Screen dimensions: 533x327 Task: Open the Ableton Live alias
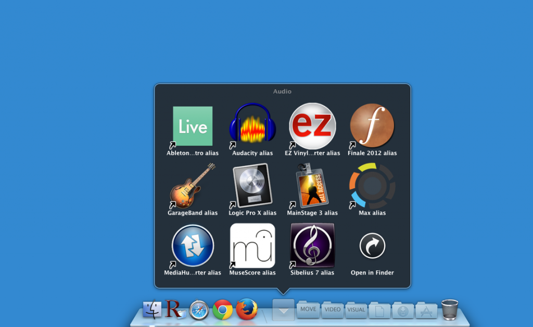[193, 126]
